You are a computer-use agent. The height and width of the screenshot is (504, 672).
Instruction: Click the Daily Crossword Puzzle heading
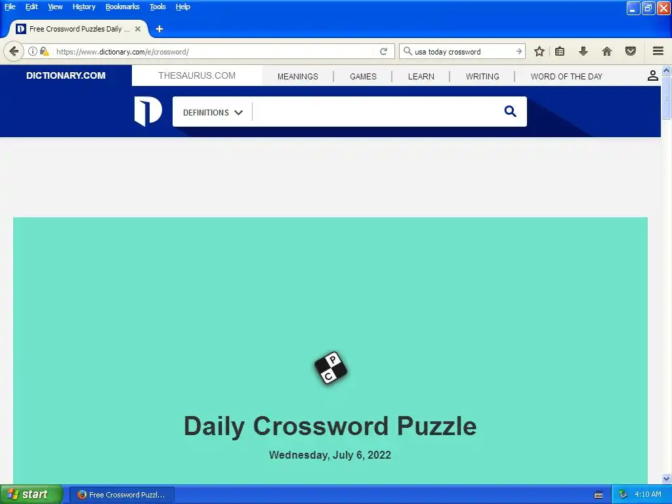click(330, 425)
